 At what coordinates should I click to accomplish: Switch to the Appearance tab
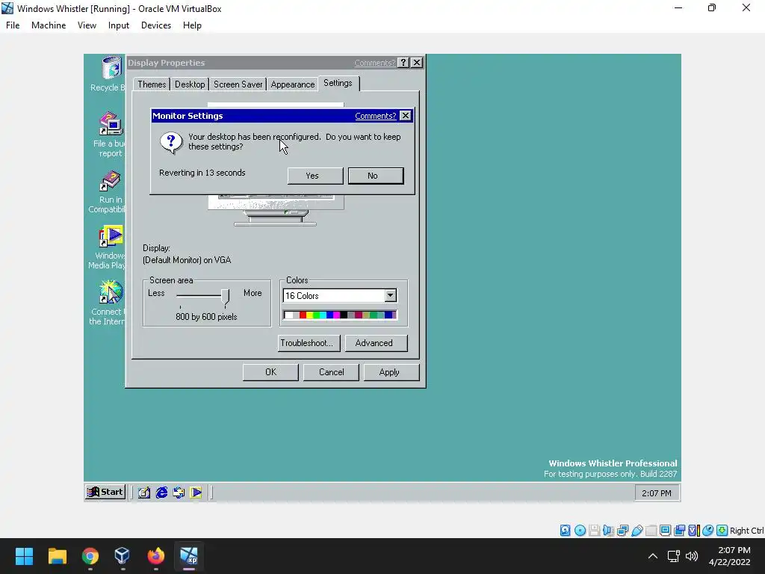[x=293, y=84]
